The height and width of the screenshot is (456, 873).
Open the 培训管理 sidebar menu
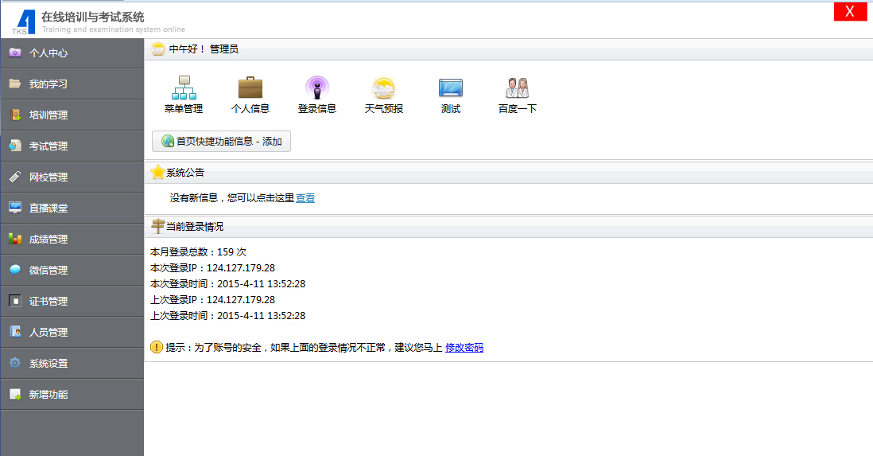coord(72,115)
